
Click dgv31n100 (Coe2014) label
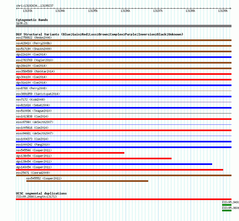31,83
